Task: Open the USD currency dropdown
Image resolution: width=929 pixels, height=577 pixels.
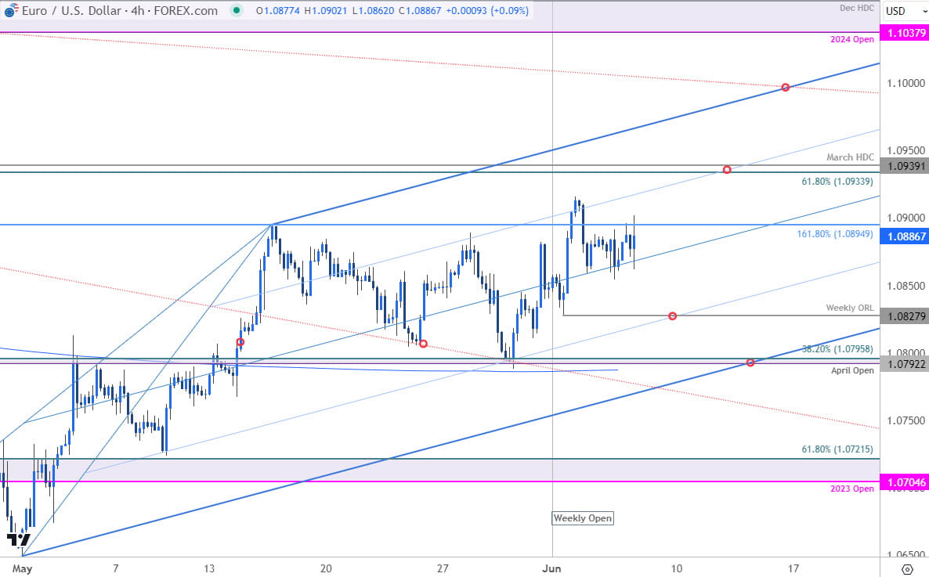Action: click(905, 11)
